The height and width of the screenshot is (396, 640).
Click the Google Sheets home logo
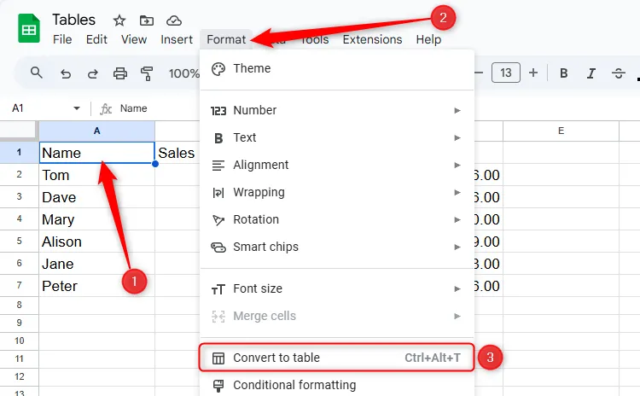[x=29, y=28]
